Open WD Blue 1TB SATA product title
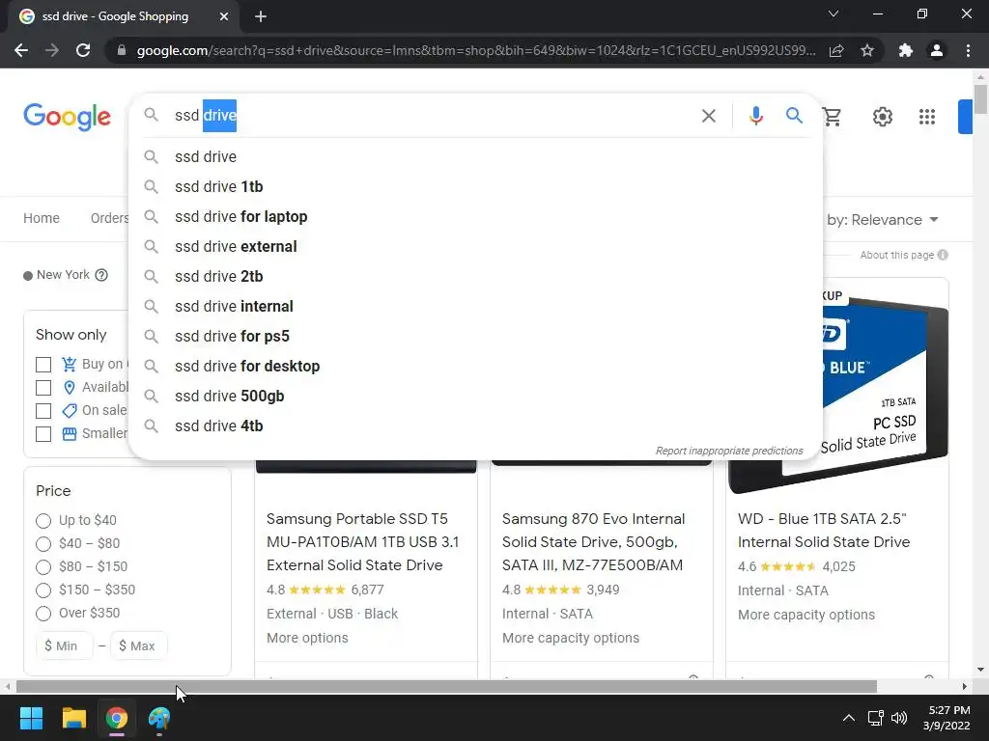Image resolution: width=989 pixels, height=741 pixels. (824, 531)
